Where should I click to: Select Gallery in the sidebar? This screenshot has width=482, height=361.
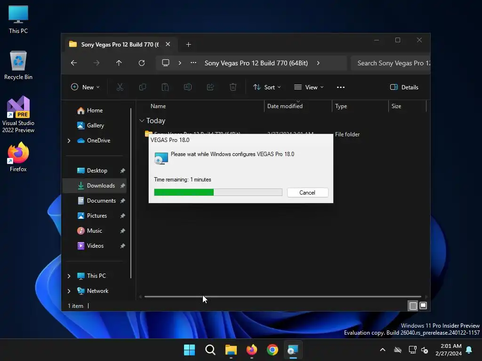pyautogui.click(x=95, y=126)
